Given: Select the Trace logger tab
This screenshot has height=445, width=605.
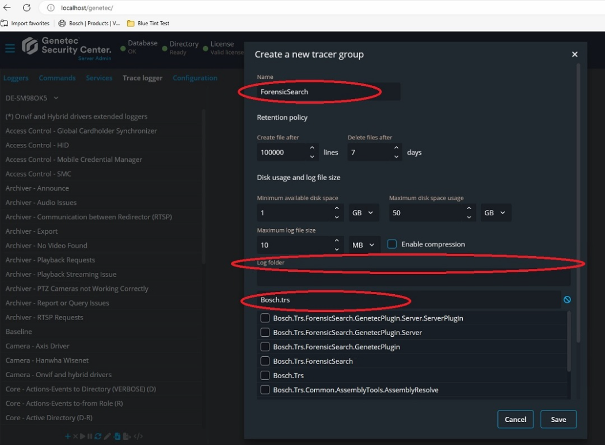Looking at the screenshot, I should tap(142, 78).
